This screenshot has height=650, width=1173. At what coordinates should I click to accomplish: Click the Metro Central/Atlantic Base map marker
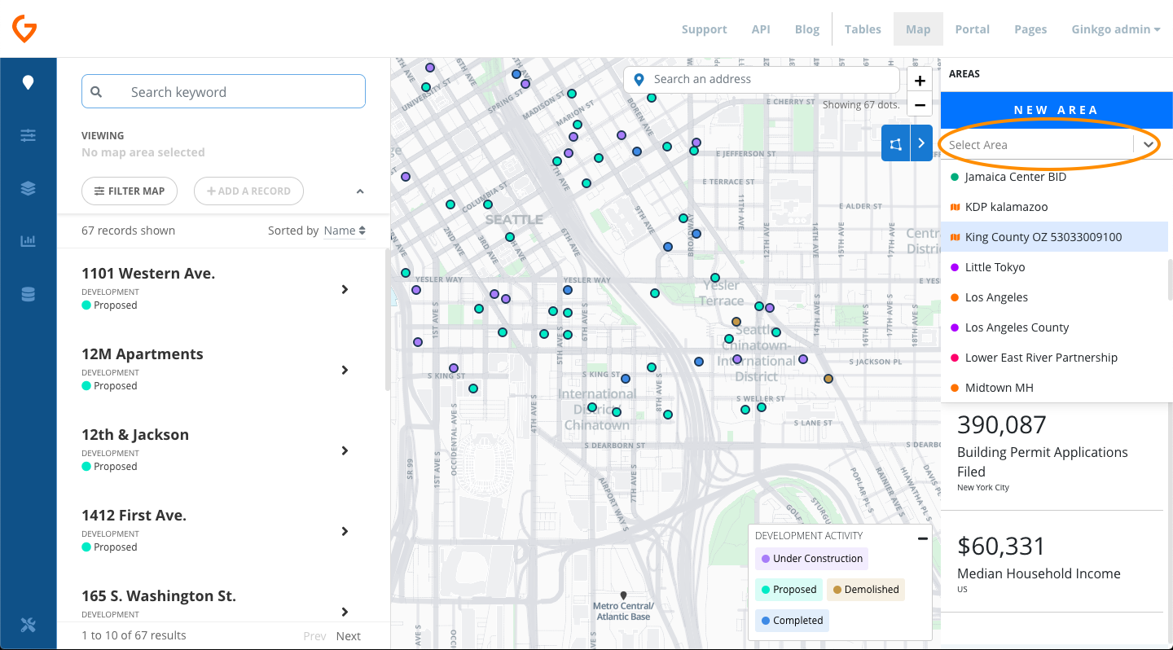tap(623, 596)
